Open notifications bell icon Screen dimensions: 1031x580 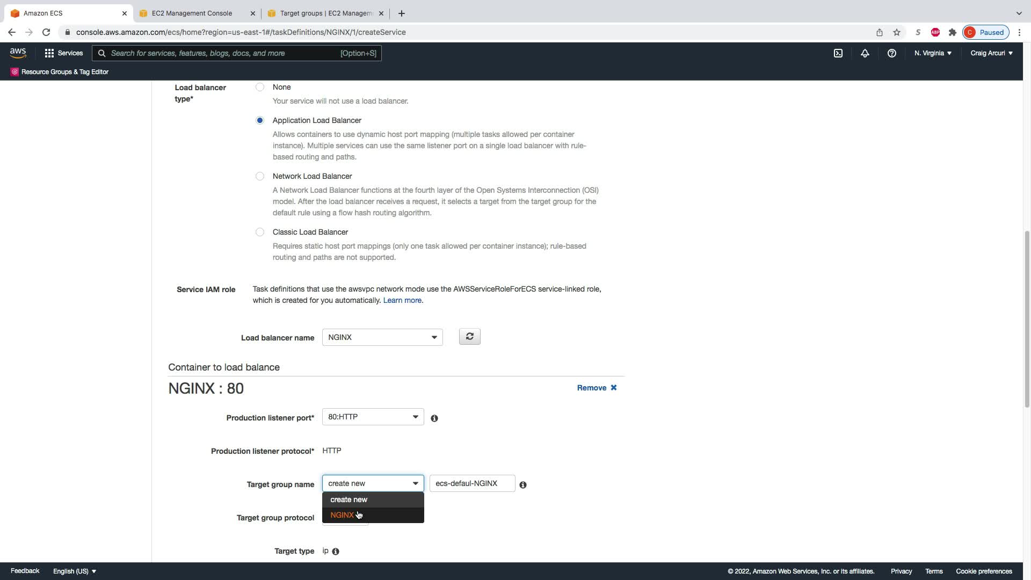click(x=865, y=53)
